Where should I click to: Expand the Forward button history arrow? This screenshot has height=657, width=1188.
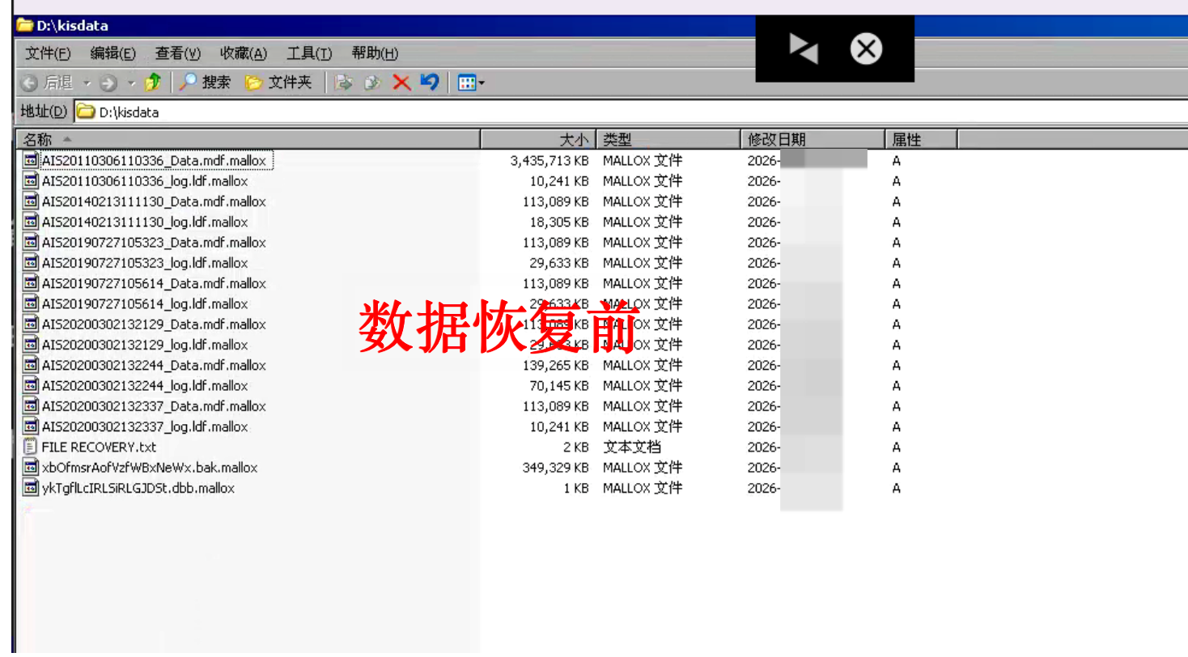coord(131,83)
